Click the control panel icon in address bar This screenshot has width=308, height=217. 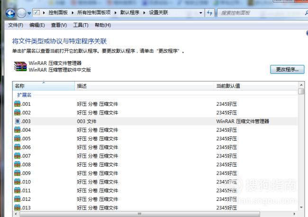pos(37,13)
